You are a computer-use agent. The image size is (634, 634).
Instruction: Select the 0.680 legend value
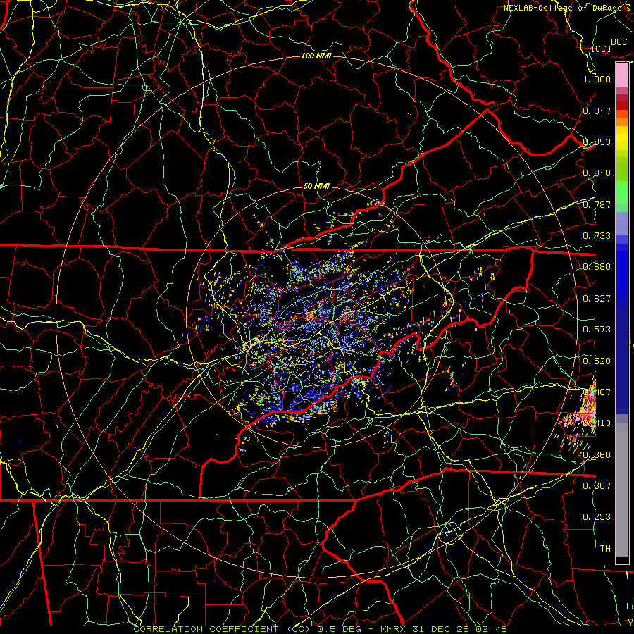point(597,267)
